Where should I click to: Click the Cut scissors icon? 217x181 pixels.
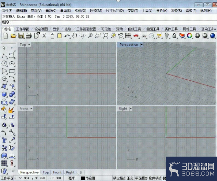click(x=44, y=36)
